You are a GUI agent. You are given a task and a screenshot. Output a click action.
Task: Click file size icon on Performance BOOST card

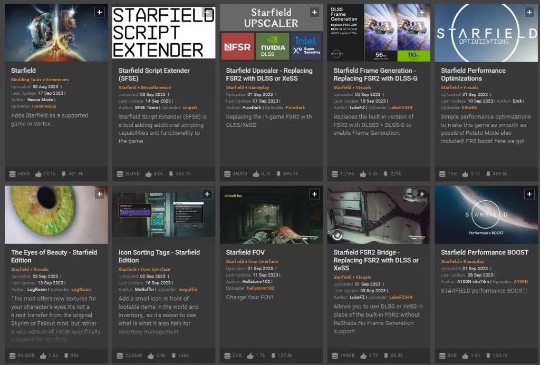442,356
